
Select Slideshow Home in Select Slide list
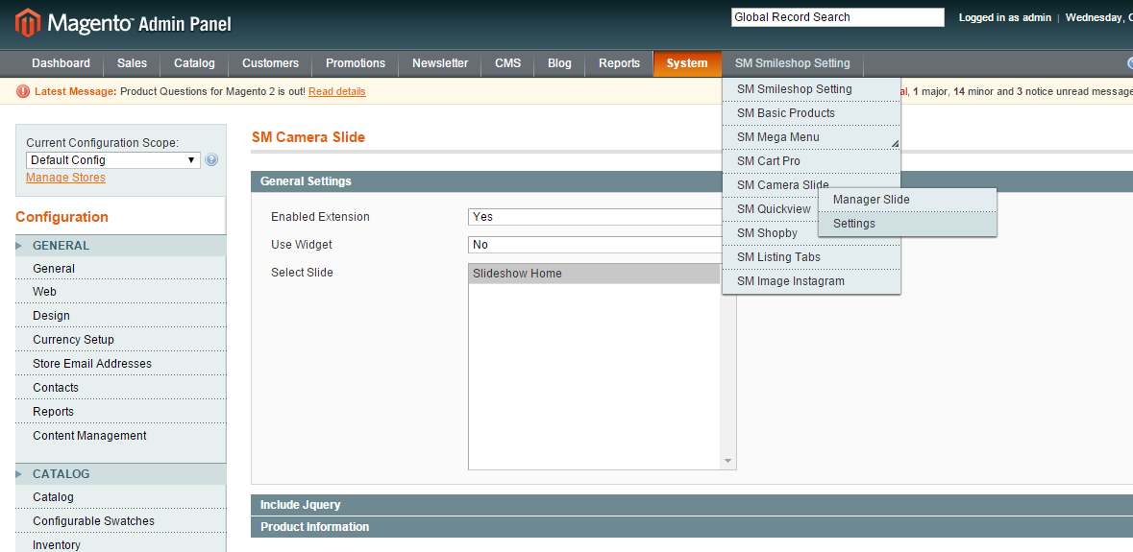594,274
